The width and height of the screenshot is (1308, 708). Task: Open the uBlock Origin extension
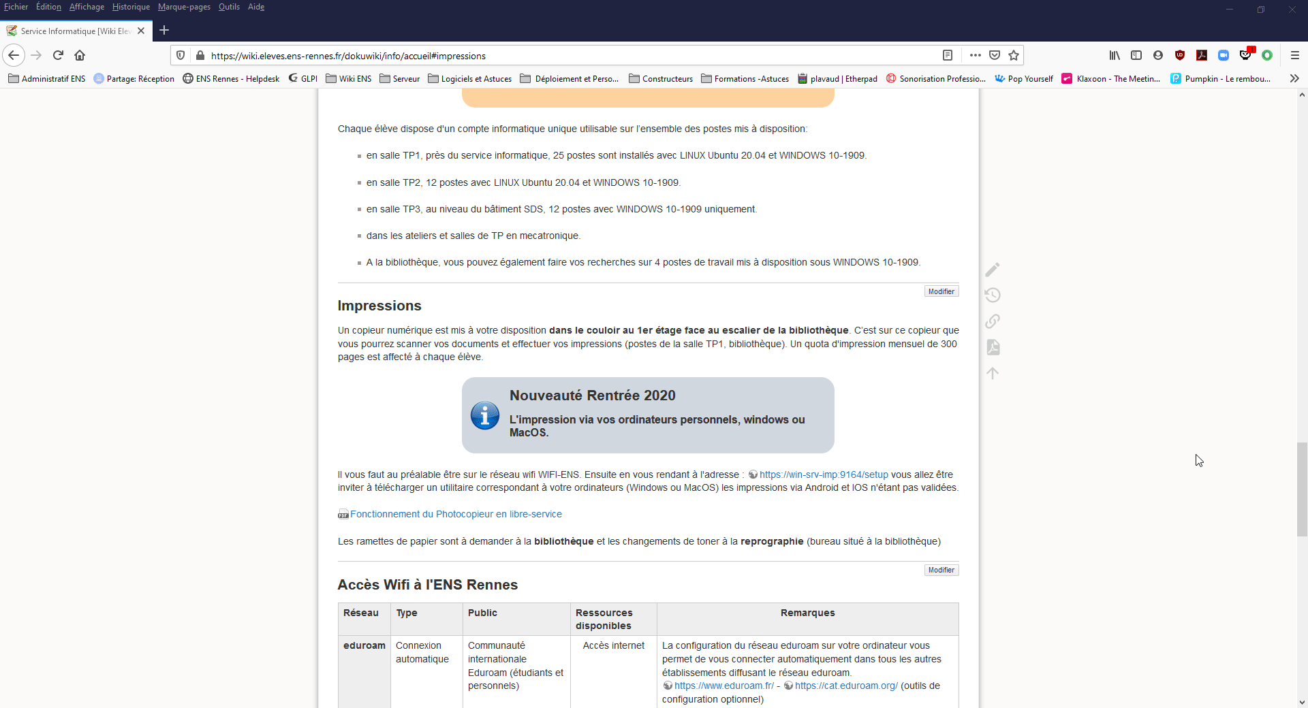click(1180, 55)
